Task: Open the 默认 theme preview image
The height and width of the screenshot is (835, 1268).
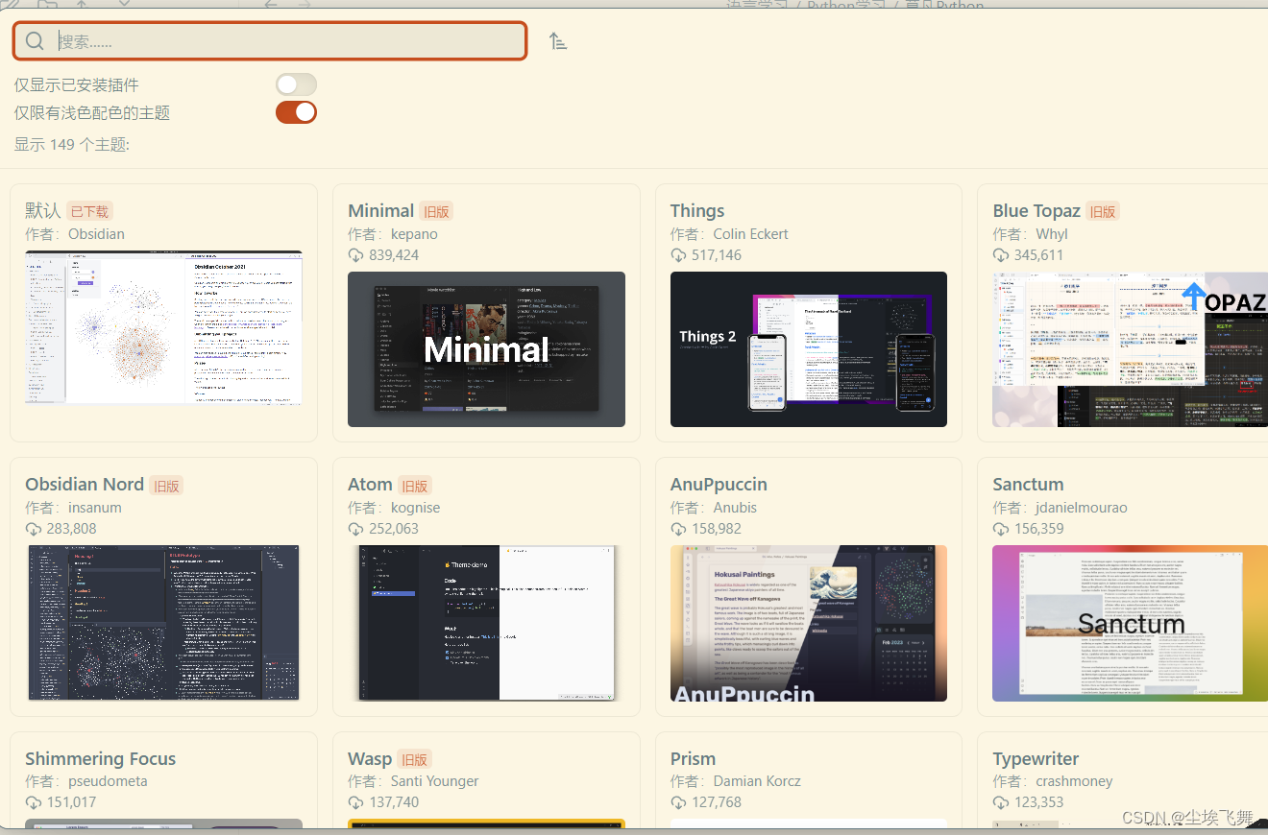Action: pos(163,328)
